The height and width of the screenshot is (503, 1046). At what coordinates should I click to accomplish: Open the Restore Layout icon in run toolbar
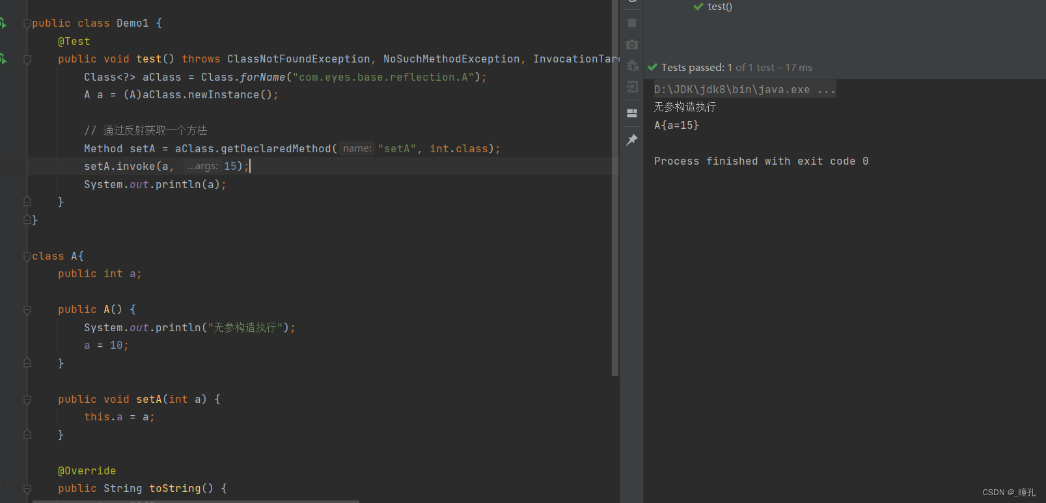click(x=631, y=113)
